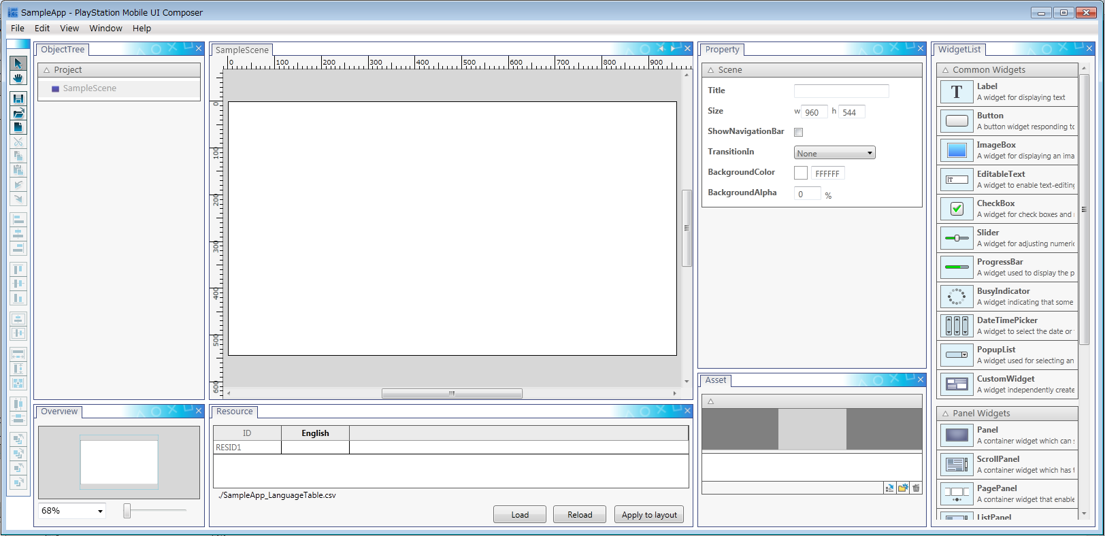This screenshot has height=536, width=1105.
Task: Open the TransitionIn dropdown
Action: (835, 153)
